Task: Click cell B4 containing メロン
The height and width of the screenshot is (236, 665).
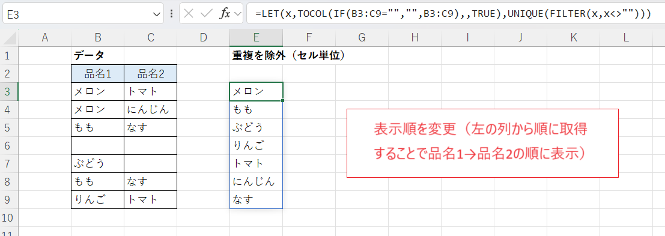Action: pos(97,109)
